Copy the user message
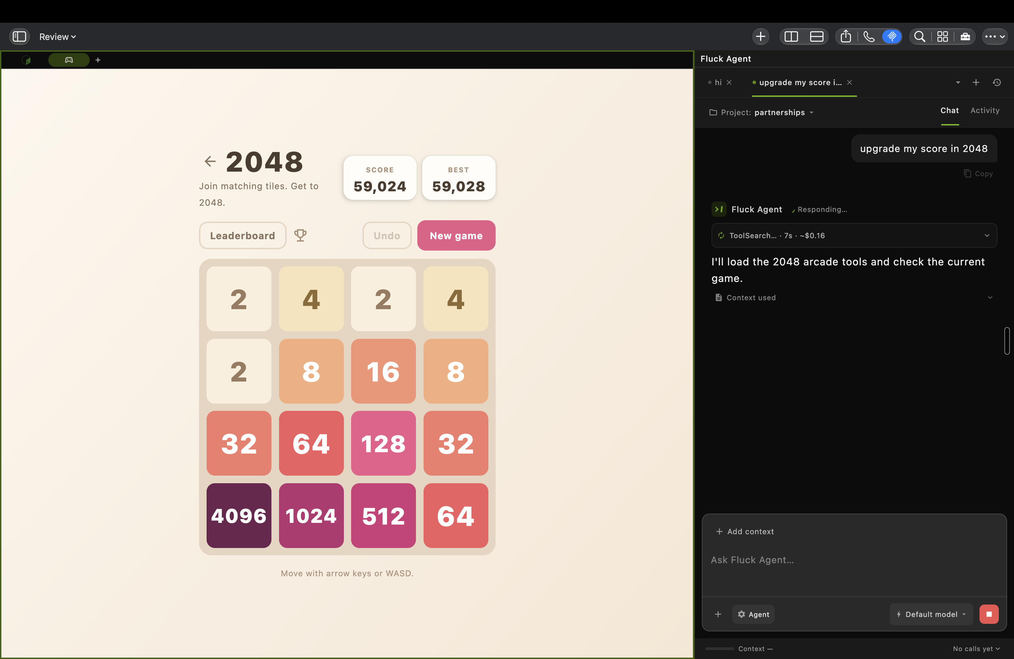 click(978, 174)
